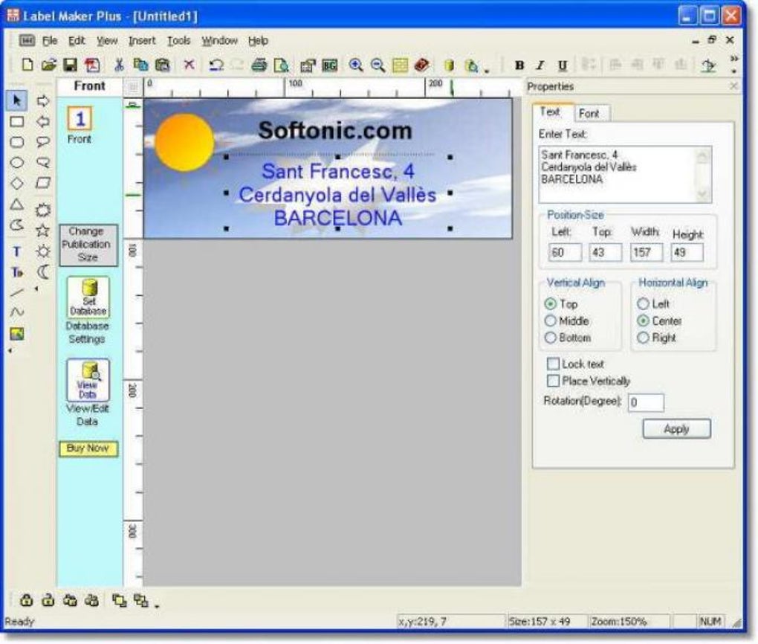The height and width of the screenshot is (644, 758).
Task: Apply italic formatting
Action: (x=540, y=65)
